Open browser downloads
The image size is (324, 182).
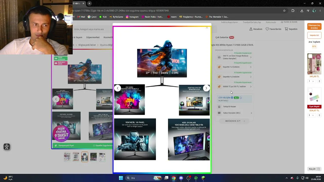pos(302,11)
